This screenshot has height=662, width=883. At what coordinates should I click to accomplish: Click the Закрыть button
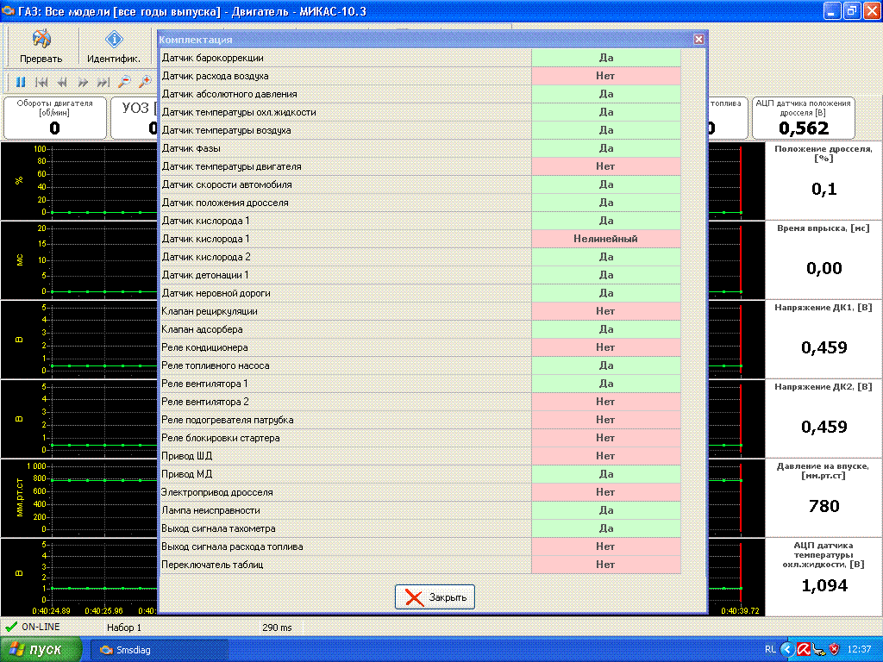pyautogui.click(x=435, y=597)
